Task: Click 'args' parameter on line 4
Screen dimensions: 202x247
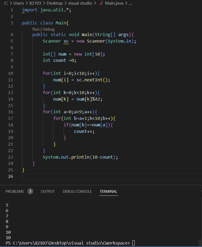Action: tap(123, 35)
